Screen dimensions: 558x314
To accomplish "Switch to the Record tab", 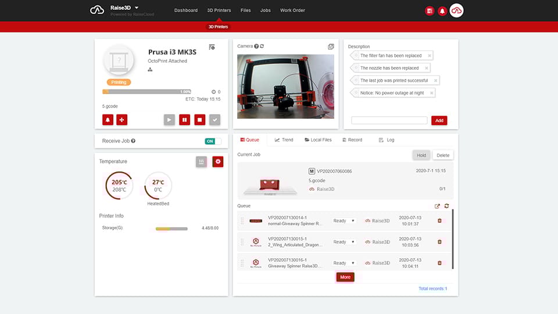I will [x=352, y=140].
